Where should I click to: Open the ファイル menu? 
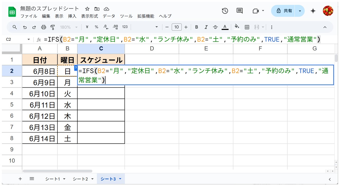(x=29, y=16)
